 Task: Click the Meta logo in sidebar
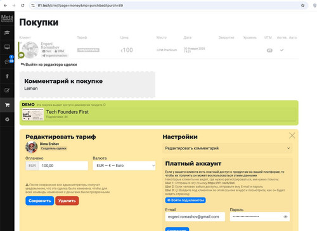[7, 18]
